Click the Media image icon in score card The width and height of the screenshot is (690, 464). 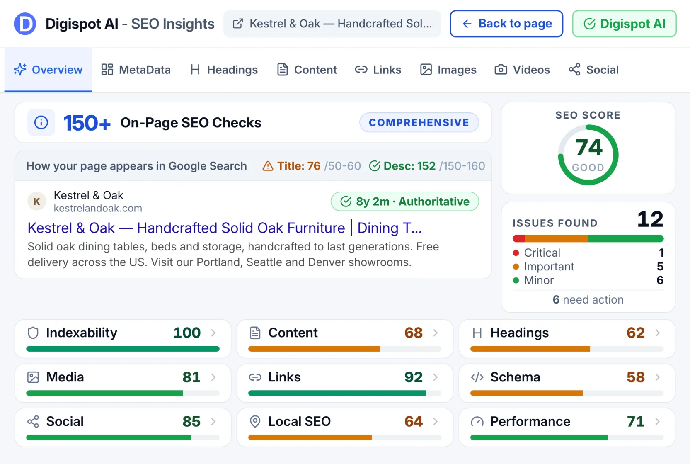[x=33, y=377]
